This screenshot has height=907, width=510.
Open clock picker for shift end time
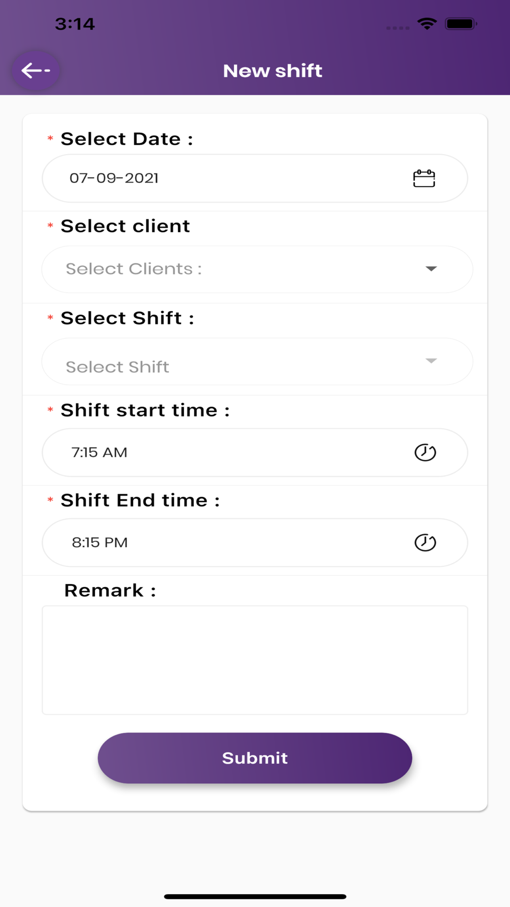point(425,543)
